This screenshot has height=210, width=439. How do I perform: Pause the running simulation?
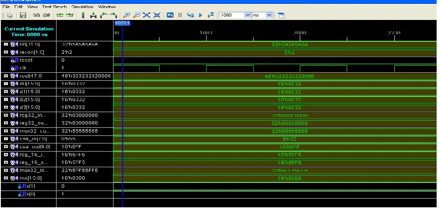(180, 15)
